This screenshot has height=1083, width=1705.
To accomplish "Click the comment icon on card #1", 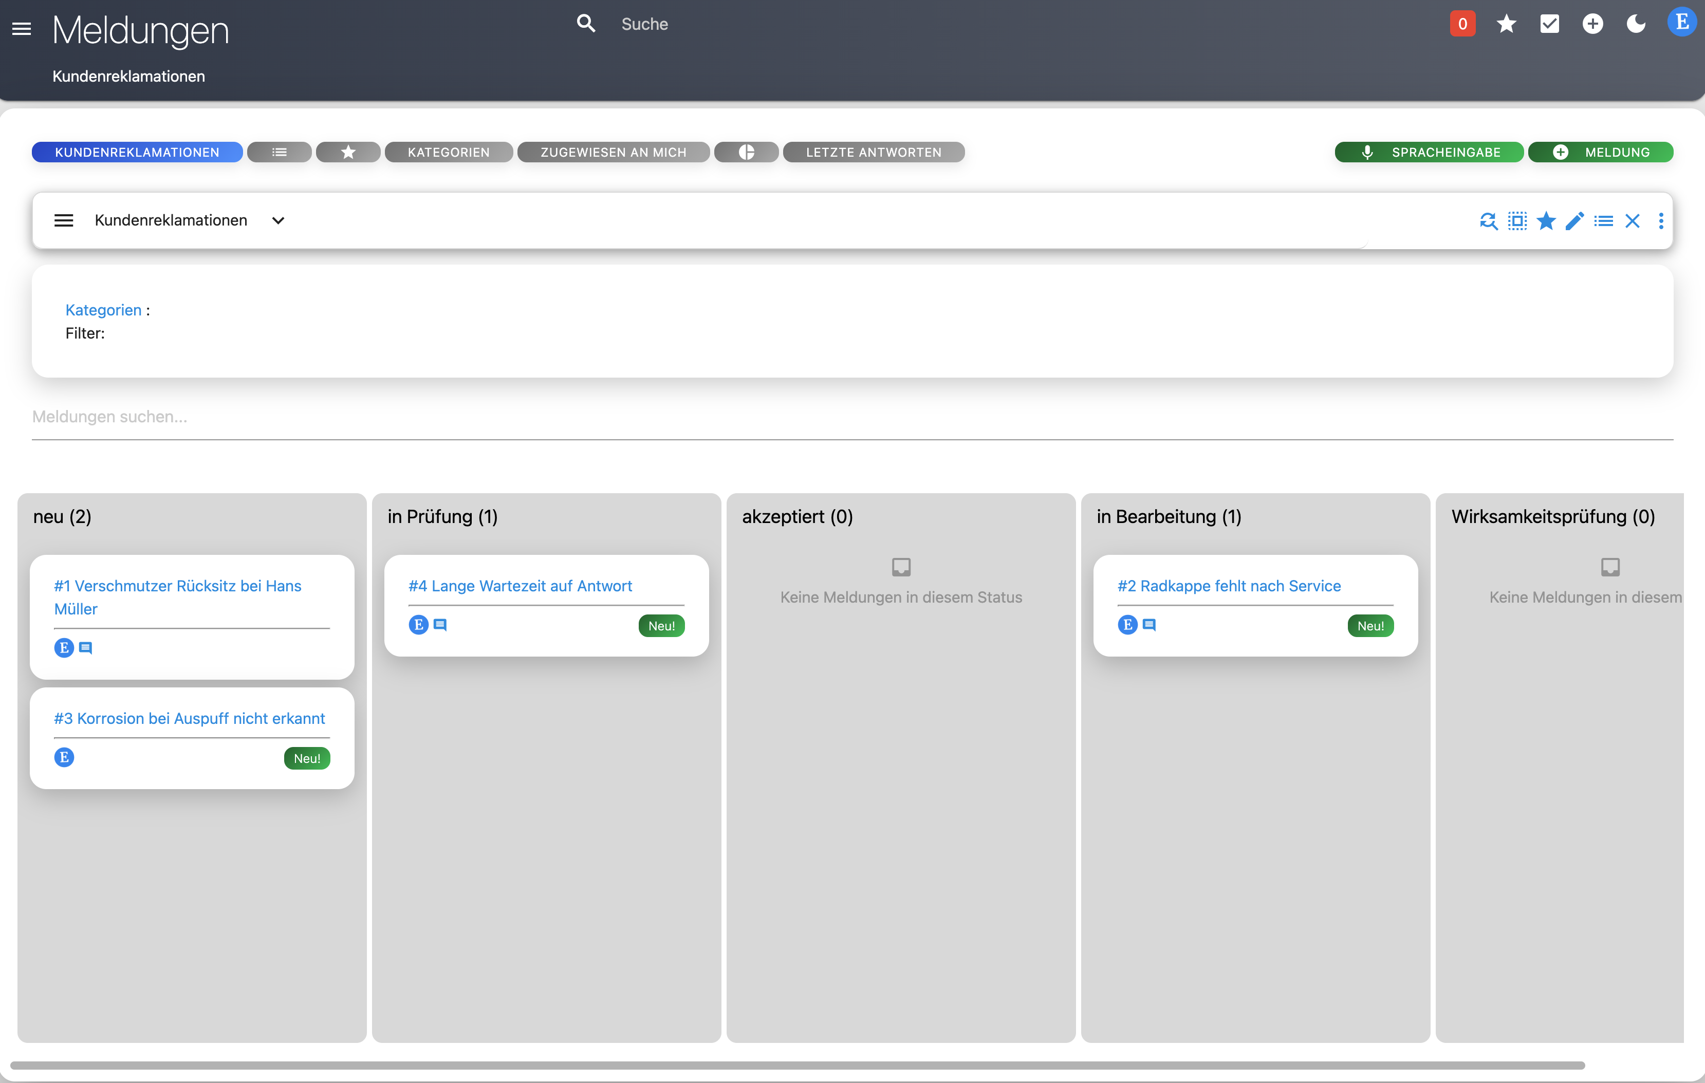I will [x=86, y=648].
